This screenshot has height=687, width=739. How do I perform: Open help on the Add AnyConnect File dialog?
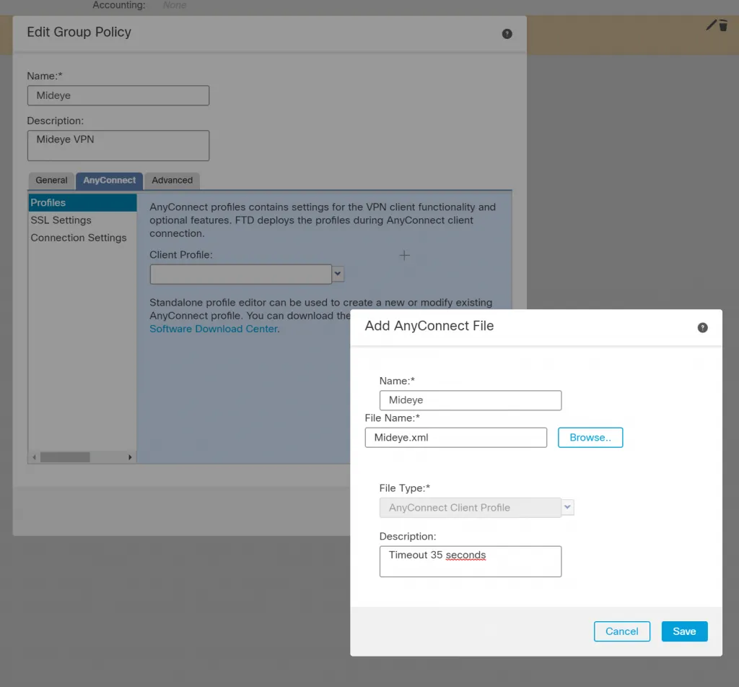(702, 327)
